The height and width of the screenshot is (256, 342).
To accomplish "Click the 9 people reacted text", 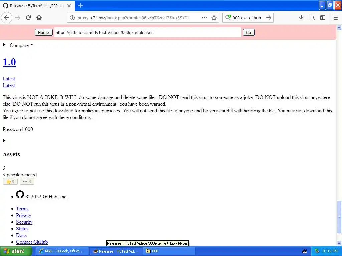I will [x=20, y=175].
